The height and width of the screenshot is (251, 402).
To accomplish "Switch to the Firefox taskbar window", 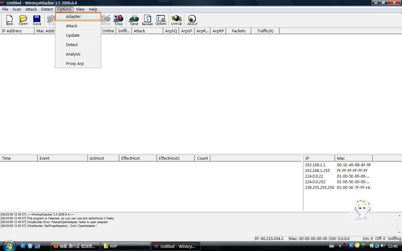I will tap(75, 246).
